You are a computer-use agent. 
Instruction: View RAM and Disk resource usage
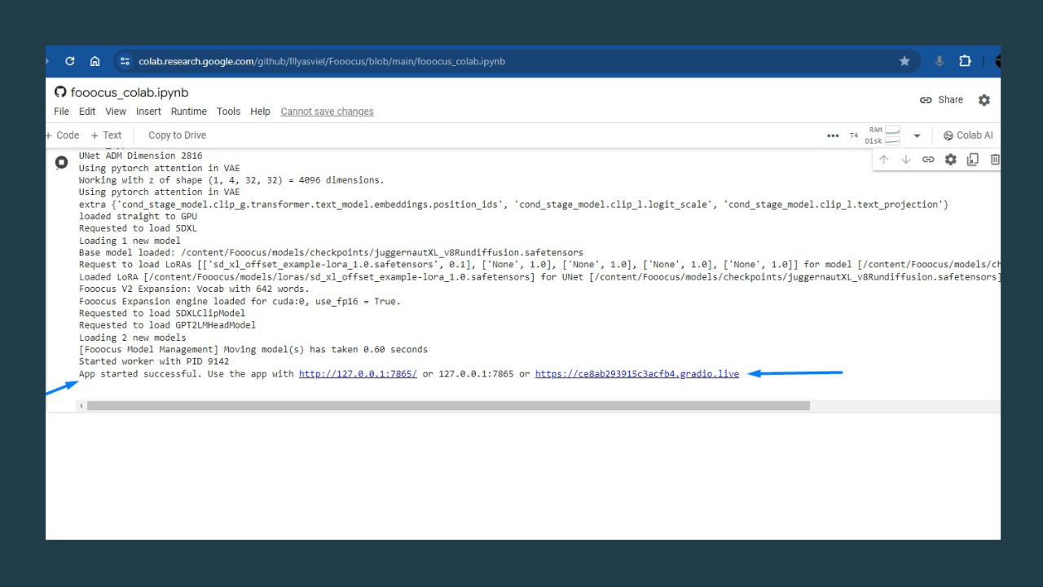883,135
